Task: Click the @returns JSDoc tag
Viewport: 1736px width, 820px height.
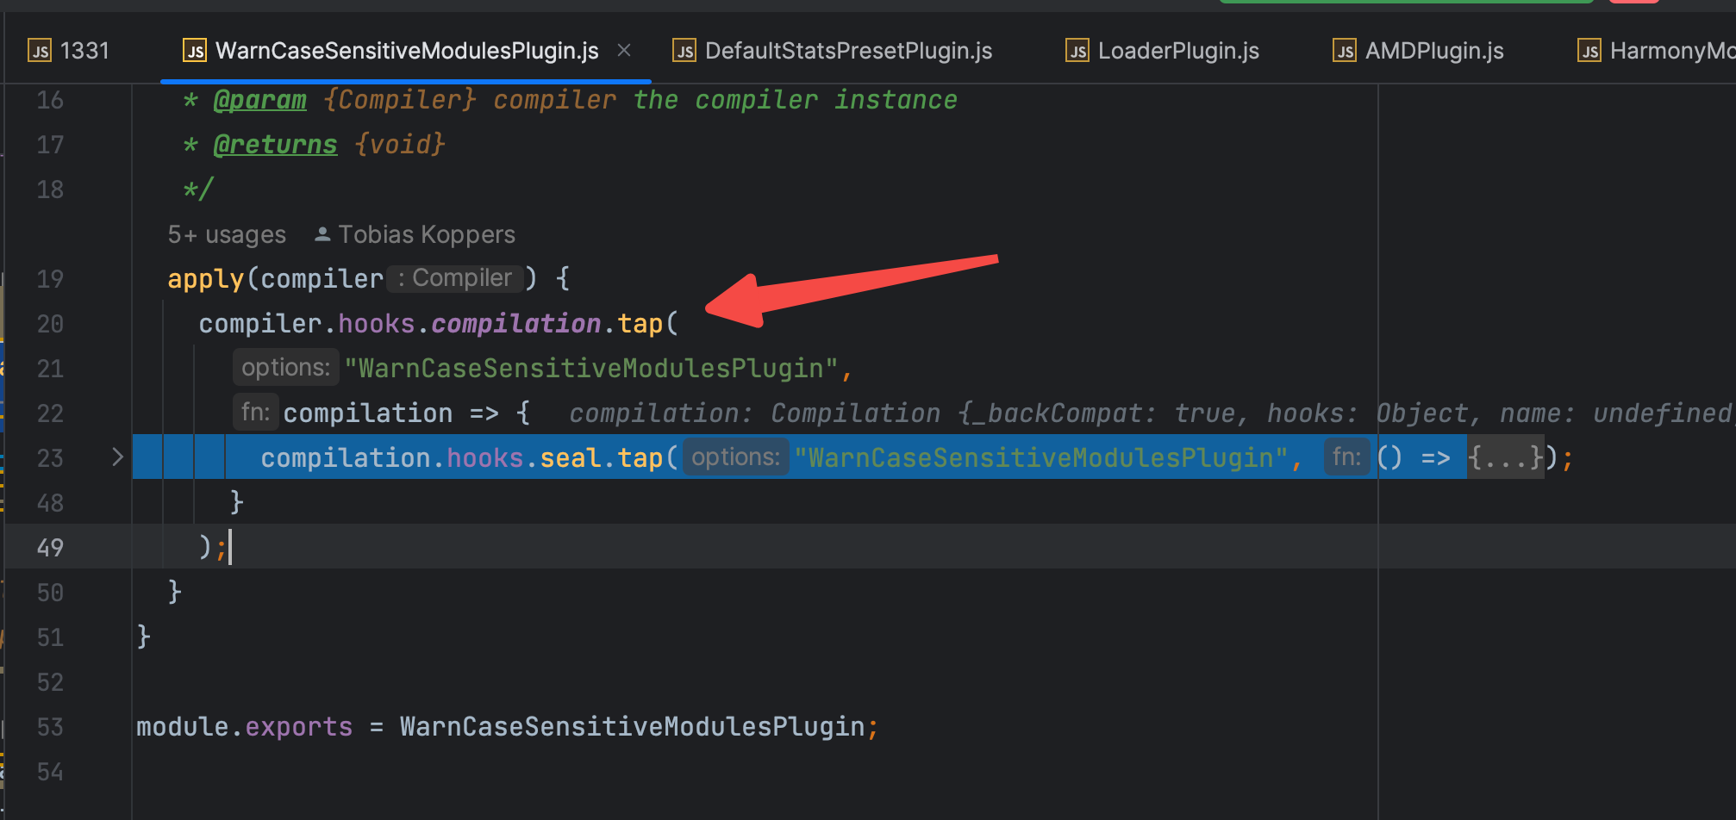Action: (x=275, y=145)
